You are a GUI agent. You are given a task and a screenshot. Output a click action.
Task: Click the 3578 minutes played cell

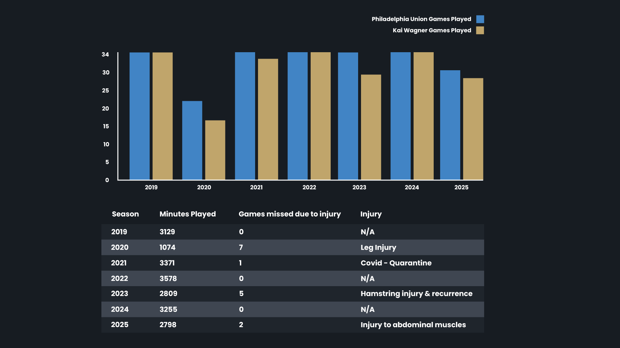[x=168, y=278]
